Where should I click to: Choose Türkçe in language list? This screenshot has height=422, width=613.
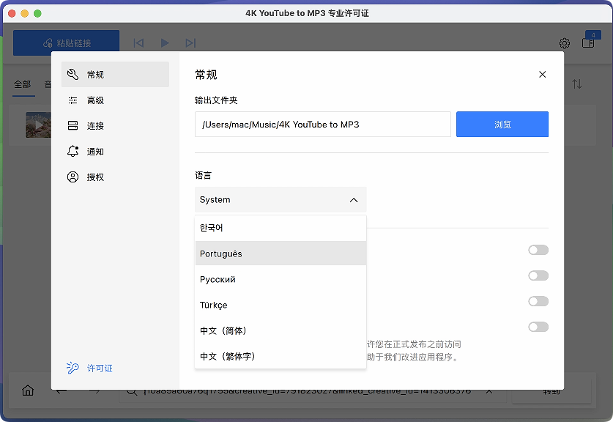pyautogui.click(x=281, y=305)
